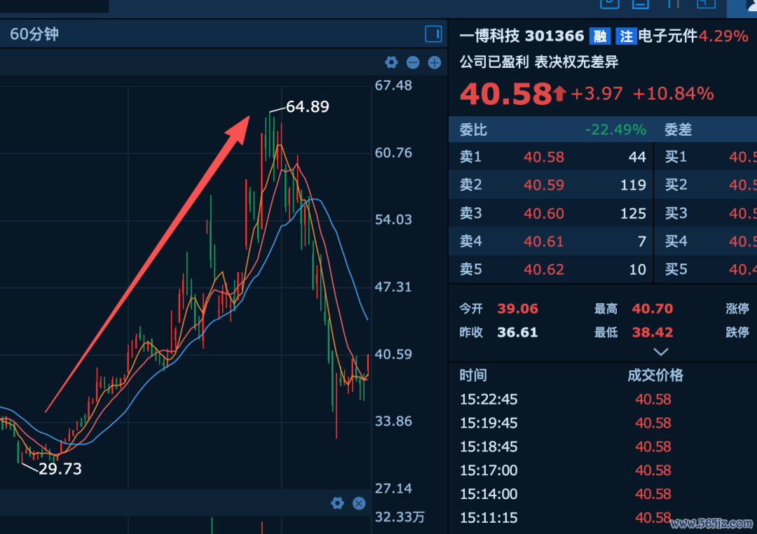The width and height of the screenshot is (757, 534).
Task: Open chart settings gear icon
Action: 391,62
